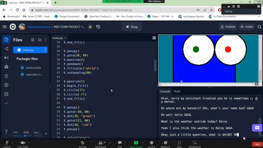Switch to the main.py editor tab
Image resolution: width=263 pixels, height=148 pixels.
(58, 38)
